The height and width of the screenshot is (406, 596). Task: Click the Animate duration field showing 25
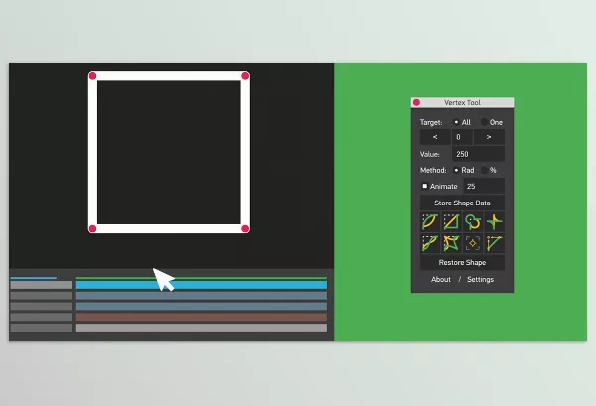[484, 186]
